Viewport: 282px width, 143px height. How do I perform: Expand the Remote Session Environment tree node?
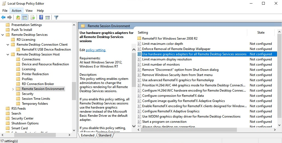click(13, 89)
